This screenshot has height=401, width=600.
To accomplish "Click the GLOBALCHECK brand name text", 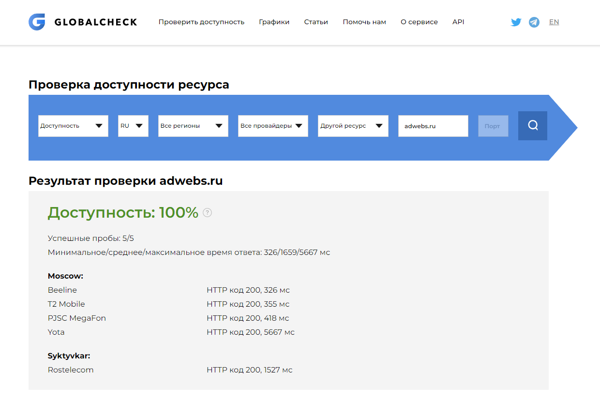I will coord(96,22).
